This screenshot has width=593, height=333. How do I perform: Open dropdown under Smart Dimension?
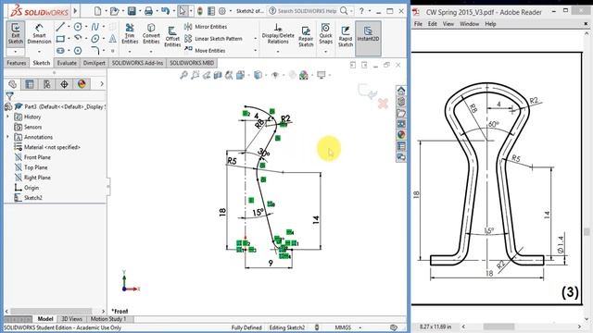coord(39,52)
